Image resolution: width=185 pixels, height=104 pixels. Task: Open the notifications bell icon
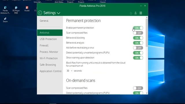pyautogui.click(x=131, y=13)
